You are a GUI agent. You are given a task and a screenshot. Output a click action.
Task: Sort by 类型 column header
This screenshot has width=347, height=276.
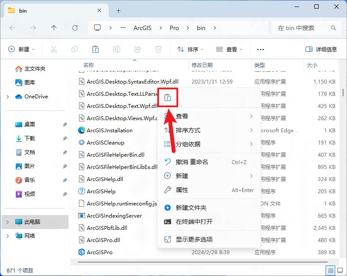tap(259, 65)
